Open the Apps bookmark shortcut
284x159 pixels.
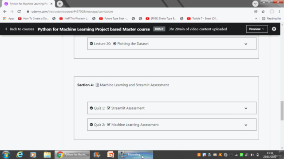pos(9,19)
